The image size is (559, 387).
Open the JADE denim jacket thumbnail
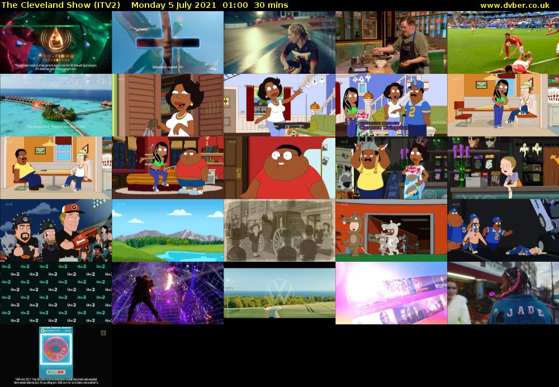coord(503,293)
